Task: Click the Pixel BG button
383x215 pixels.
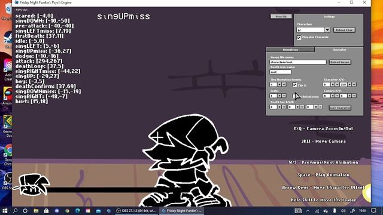Action: [x=281, y=17]
